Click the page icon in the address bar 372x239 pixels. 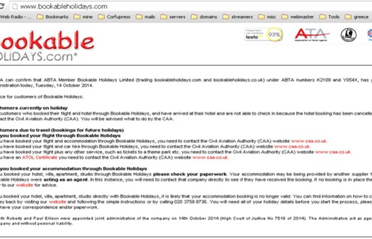[15, 6]
